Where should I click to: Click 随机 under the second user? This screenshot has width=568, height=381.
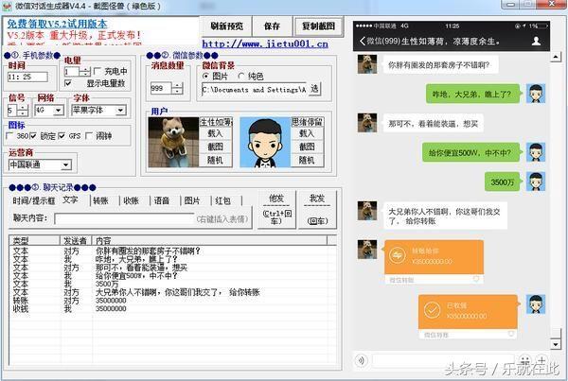click(307, 161)
